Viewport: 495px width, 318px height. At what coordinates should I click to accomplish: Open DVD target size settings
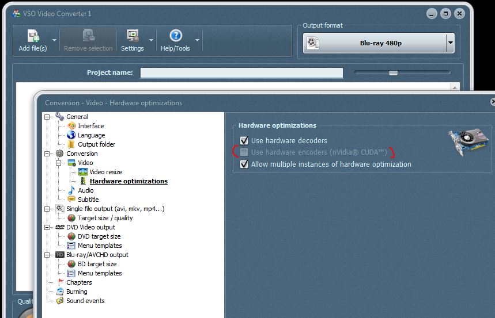coord(99,236)
